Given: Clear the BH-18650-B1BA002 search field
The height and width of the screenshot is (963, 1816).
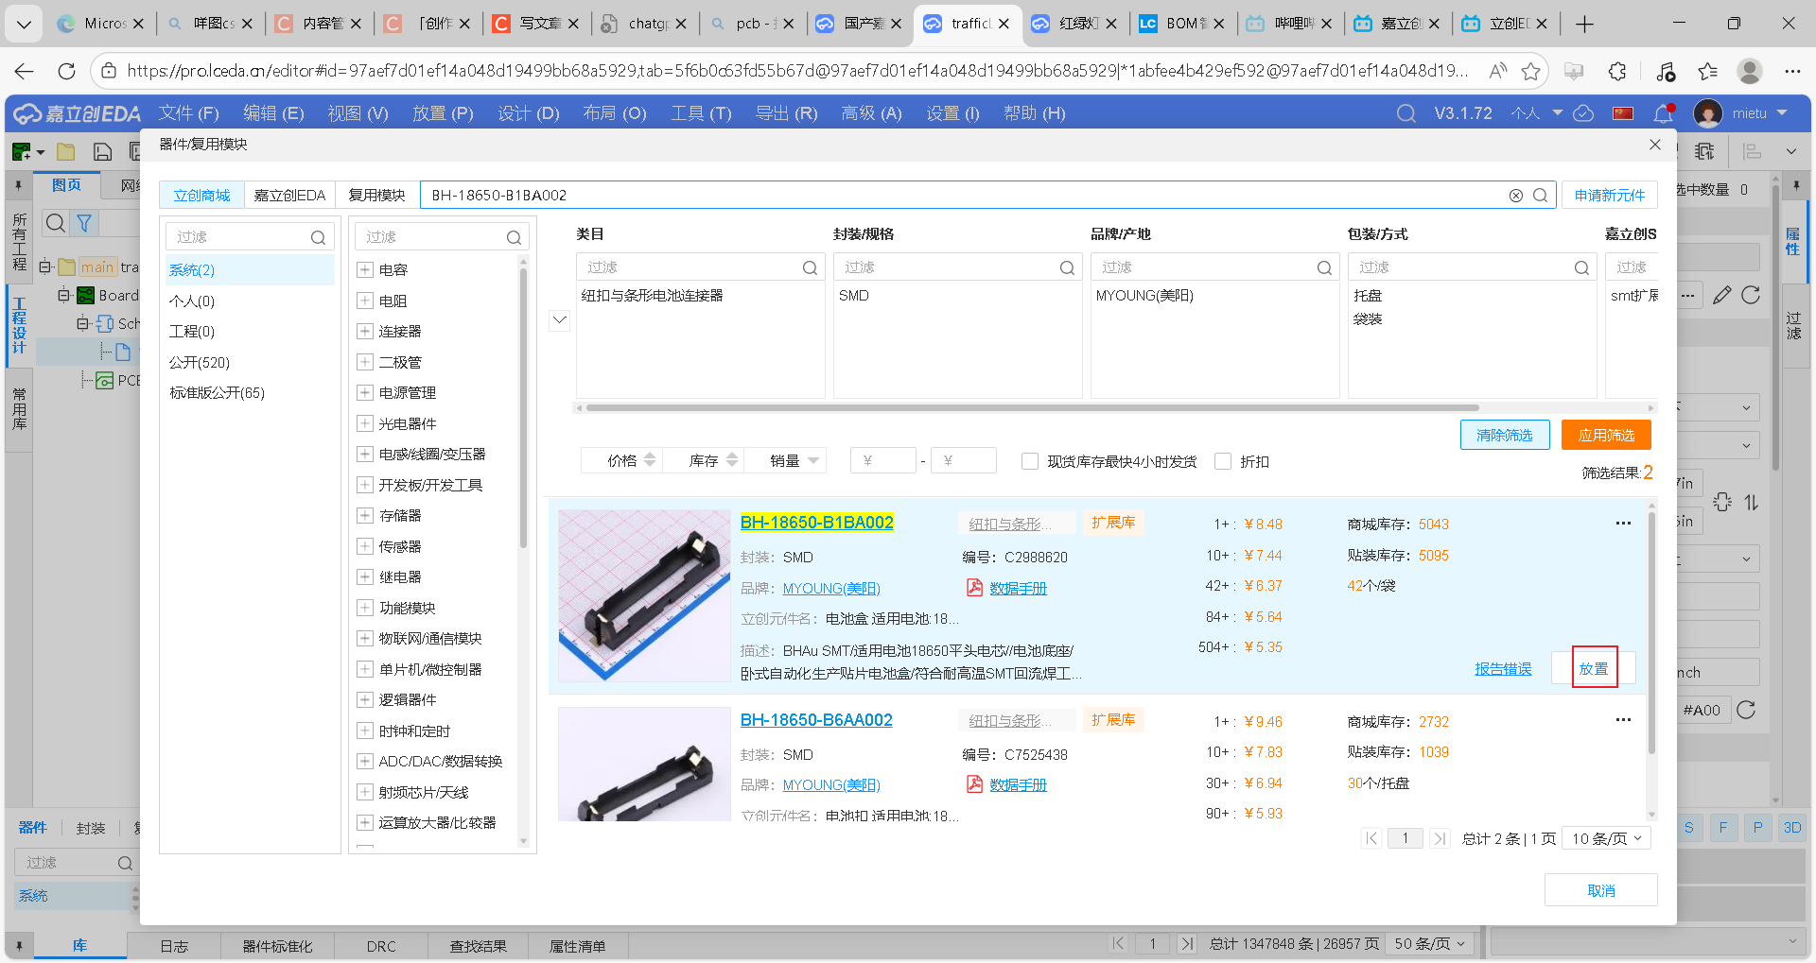Looking at the screenshot, I should tap(1516, 195).
